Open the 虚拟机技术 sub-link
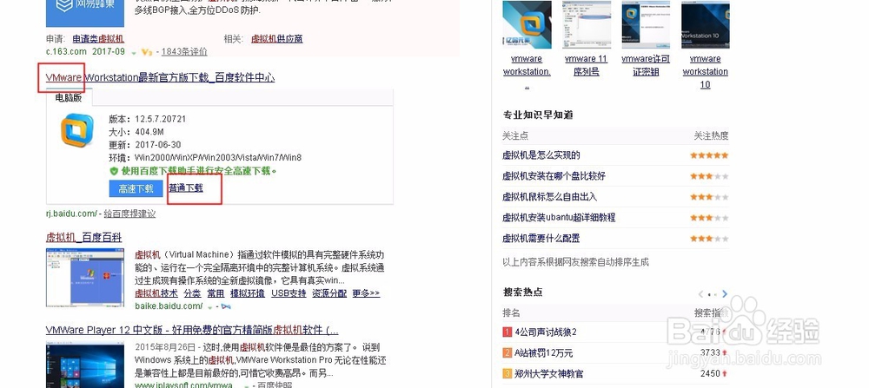Image resolution: width=869 pixels, height=388 pixels. point(156,293)
